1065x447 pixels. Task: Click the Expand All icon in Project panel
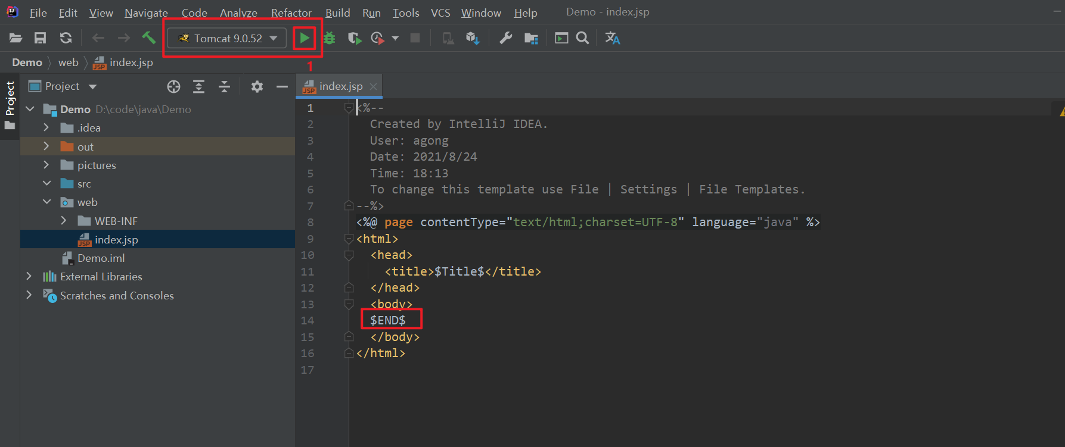[199, 87]
